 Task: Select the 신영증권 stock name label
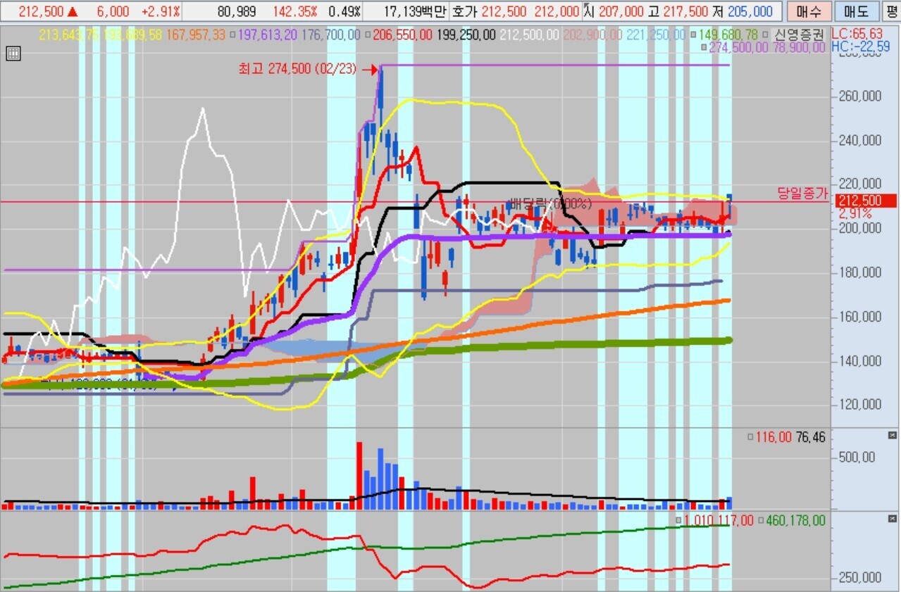pyautogui.click(x=800, y=34)
